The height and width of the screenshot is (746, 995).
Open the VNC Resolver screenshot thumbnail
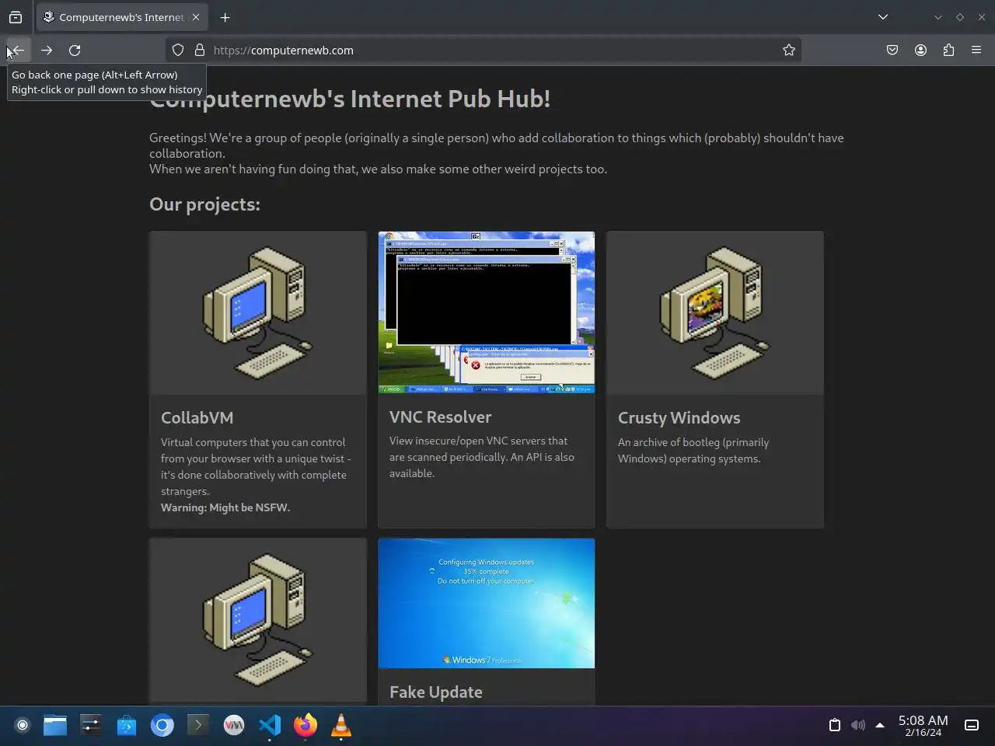[487, 312]
